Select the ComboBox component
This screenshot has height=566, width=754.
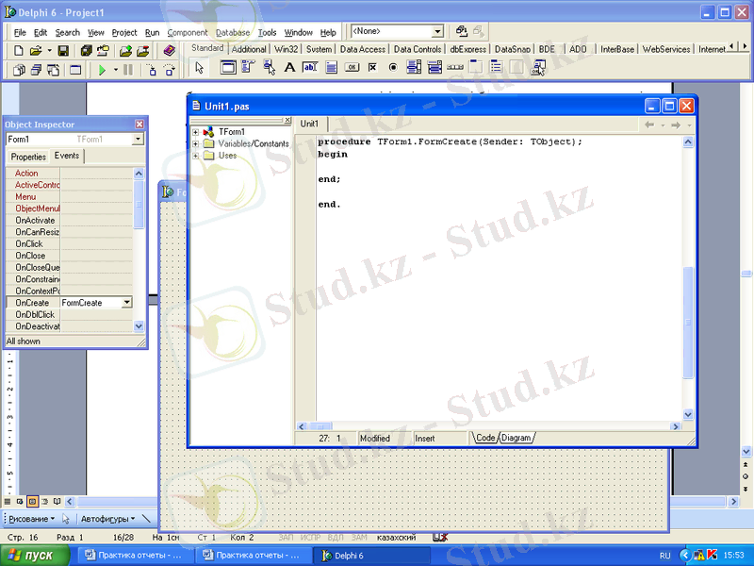coord(434,67)
